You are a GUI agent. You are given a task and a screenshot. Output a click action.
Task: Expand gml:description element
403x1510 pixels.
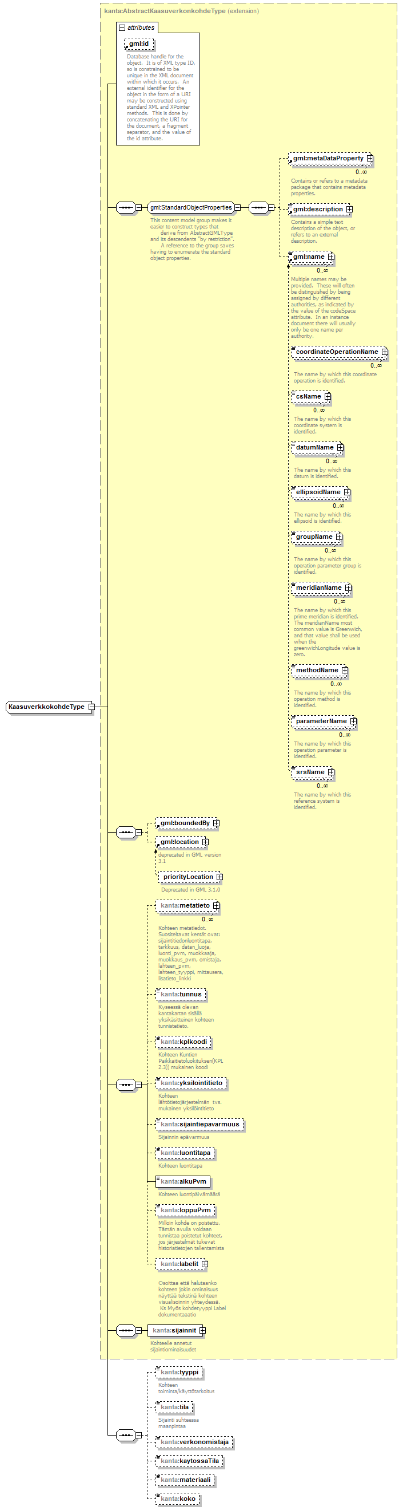coord(349,209)
